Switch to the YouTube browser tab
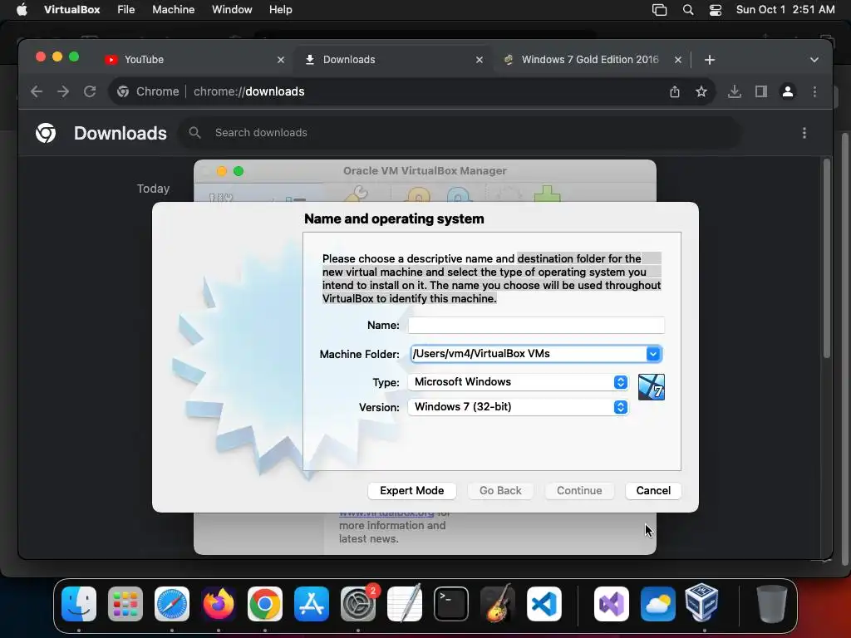Image resolution: width=851 pixels, height=638 pixels. click(194, 60)
